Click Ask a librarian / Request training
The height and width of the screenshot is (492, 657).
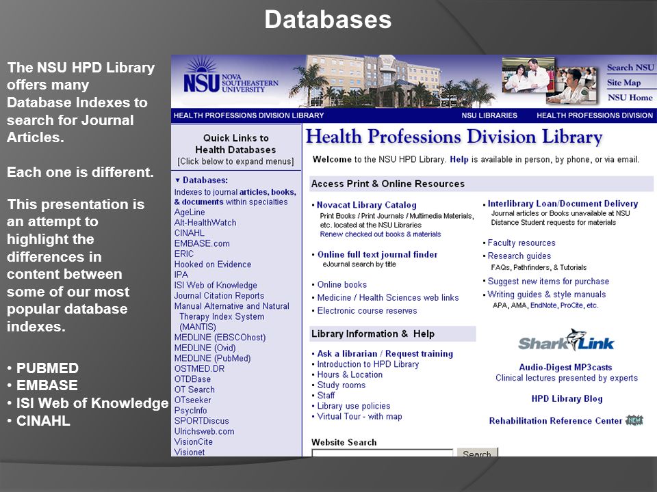(x=385, y=353)
